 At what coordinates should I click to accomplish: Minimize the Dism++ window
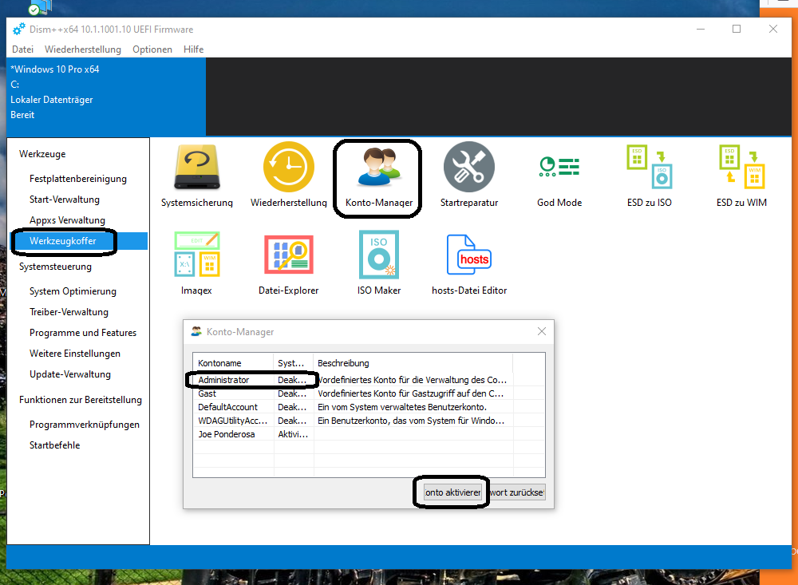click(x=701, y=29)
